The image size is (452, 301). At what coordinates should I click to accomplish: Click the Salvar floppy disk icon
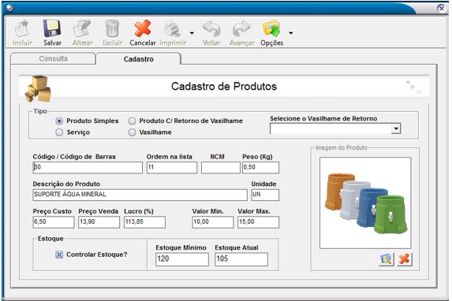pyautogui.click(x=52, y=28)
